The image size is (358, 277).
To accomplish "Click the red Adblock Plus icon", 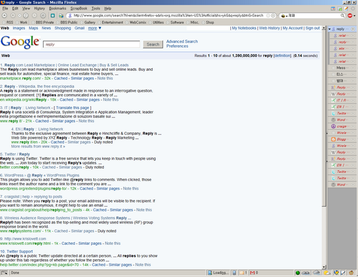I will 350,15.
